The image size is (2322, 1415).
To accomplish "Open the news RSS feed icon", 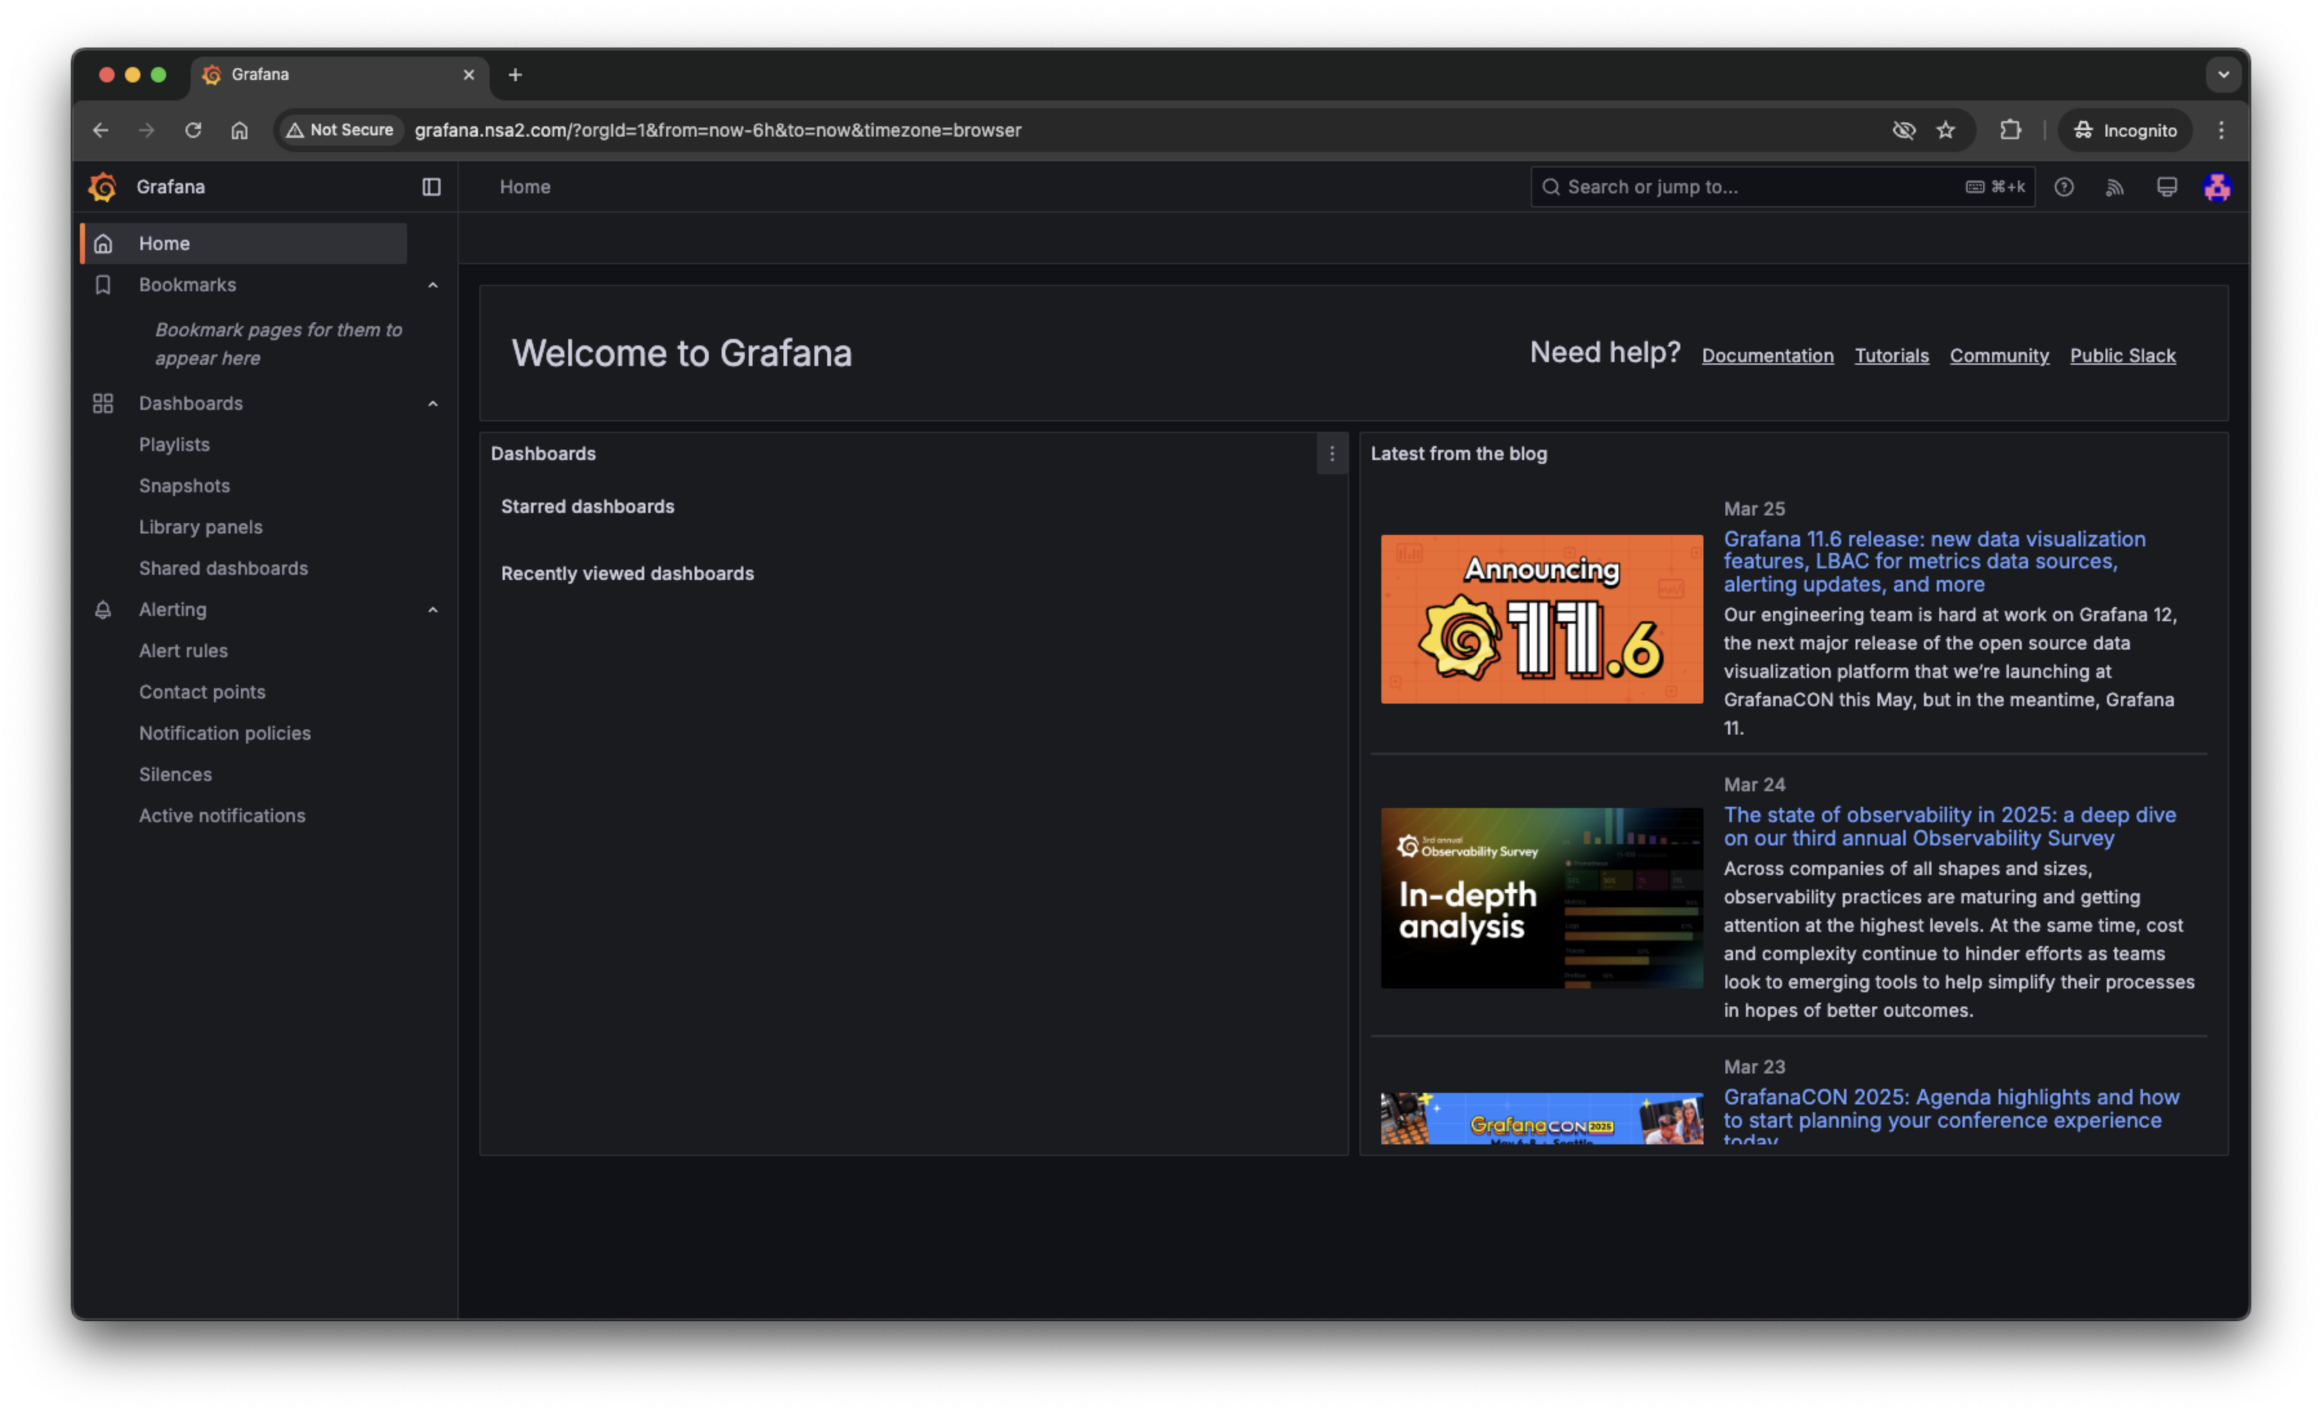I will 2115,187.
